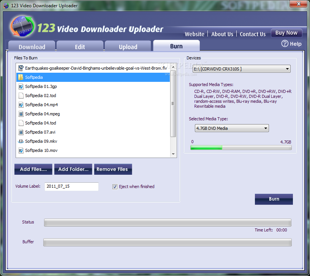Click the title bar application icon
Viewport: 310px width, 276px height.
point(6,6)
